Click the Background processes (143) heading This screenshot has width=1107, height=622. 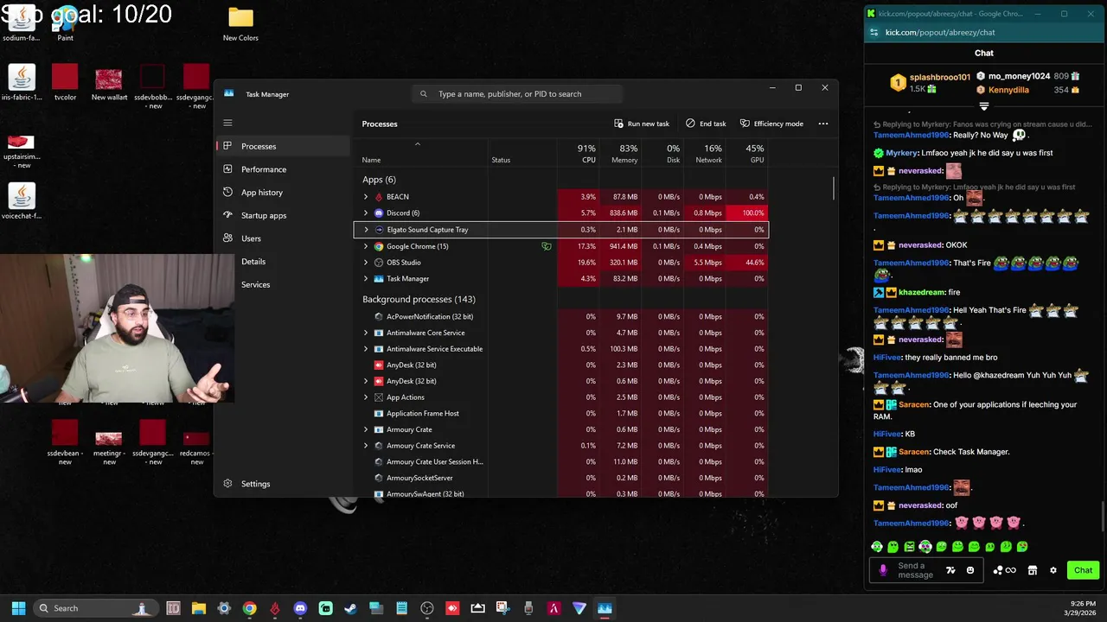click(x=419, y=299)
